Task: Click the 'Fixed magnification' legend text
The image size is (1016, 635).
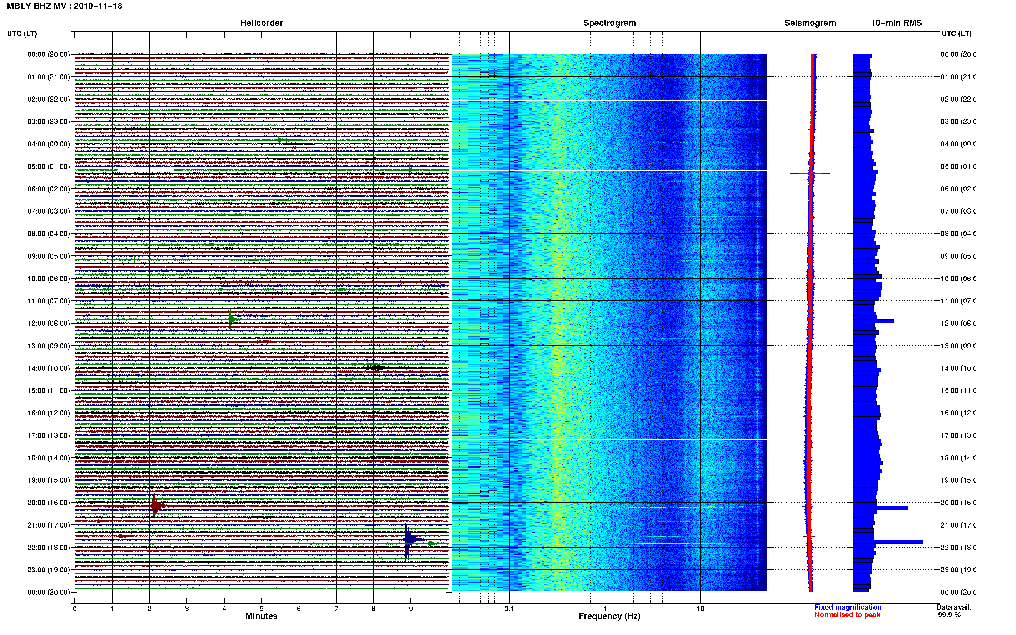Action: 848,607
